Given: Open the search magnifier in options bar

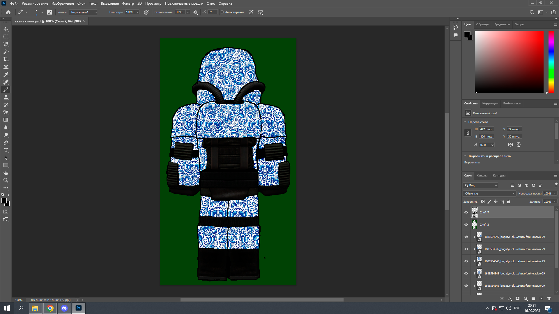Looking at the screenshot, I should (532, 12).
